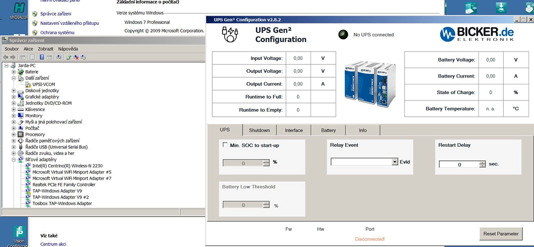Select Tosibox TAP-Windows Adapter
The width and height of the screenshot is (534, 247).
pos(62,203)
